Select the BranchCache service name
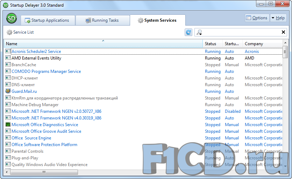The height and width of the screenshot is (179, 292). 24,65
